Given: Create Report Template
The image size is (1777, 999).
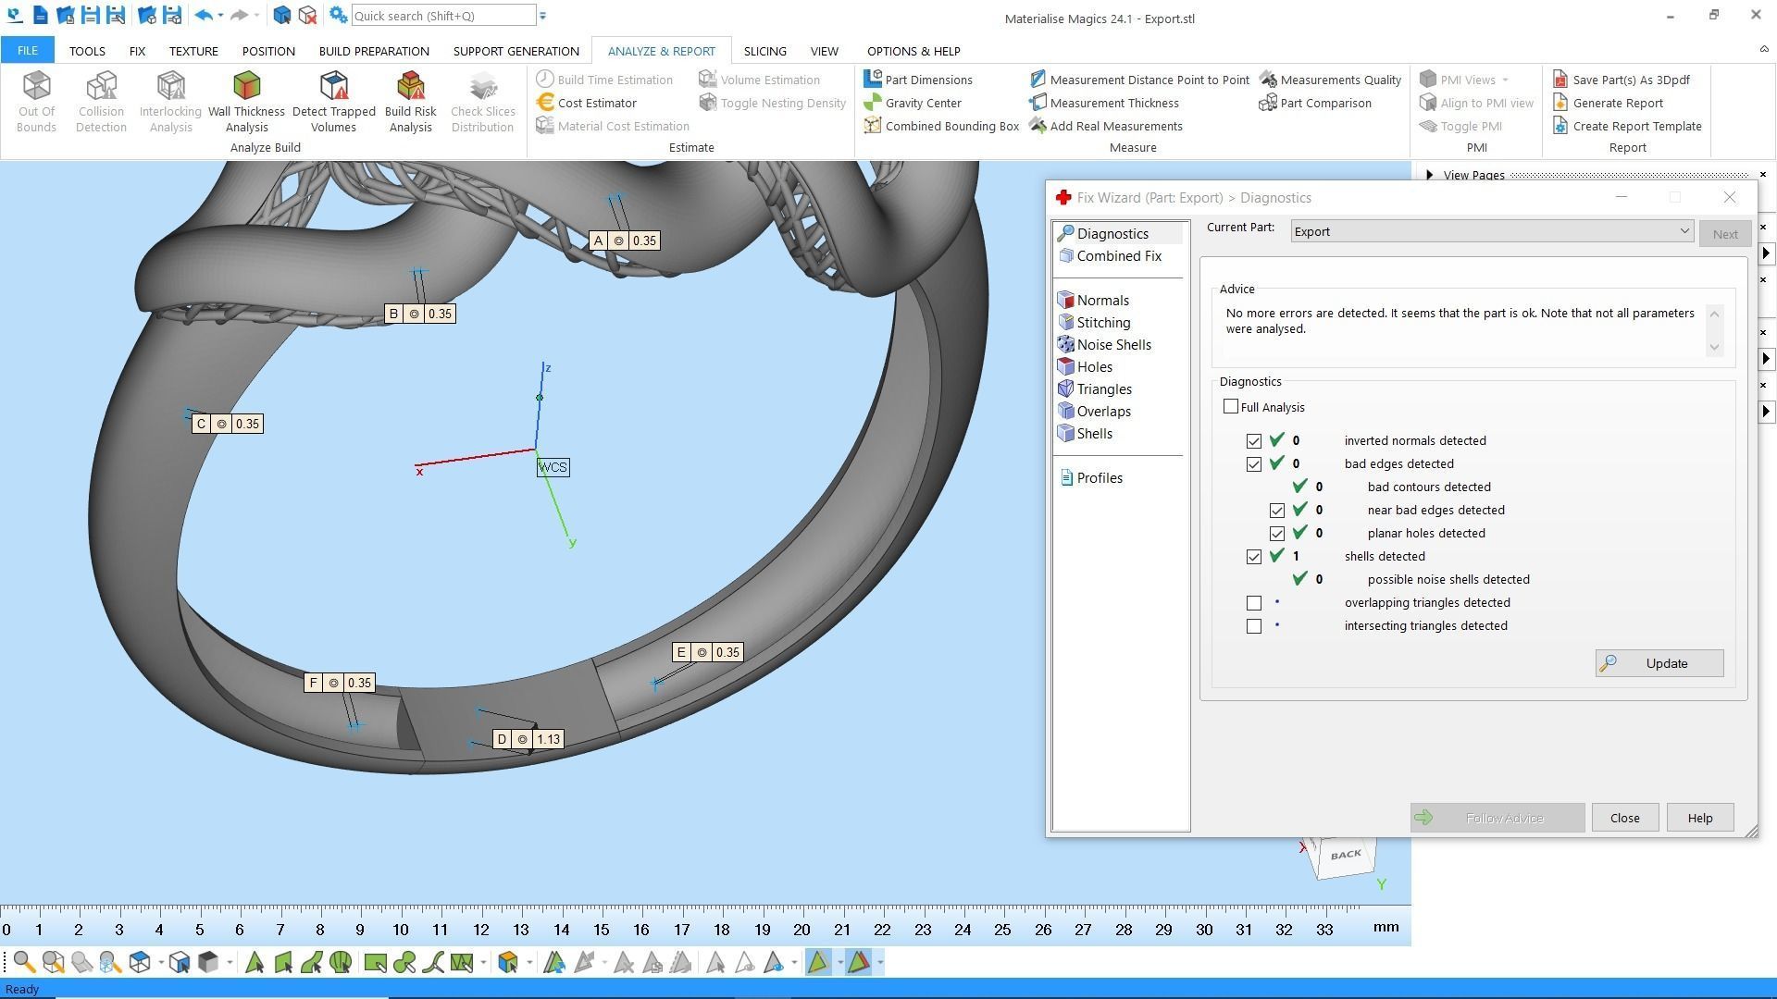Looking at the screenshot, I should tap(1627, 126).
